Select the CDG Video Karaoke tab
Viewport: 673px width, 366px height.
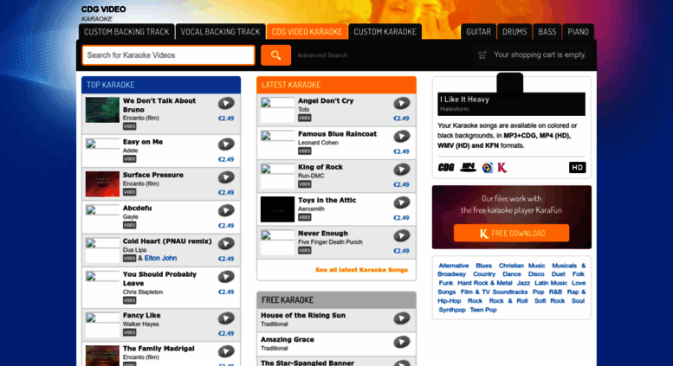coord(307,32)
